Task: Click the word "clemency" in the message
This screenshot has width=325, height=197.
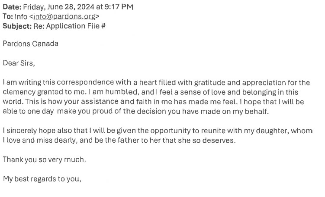Action: [x=19, y=92]
